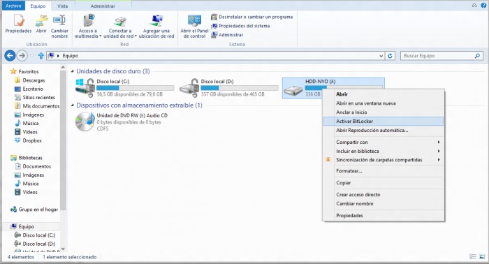Viewport: 489px width, 264px height.
Task: Switch to details view icon in status bar
Action: point(473,256)
